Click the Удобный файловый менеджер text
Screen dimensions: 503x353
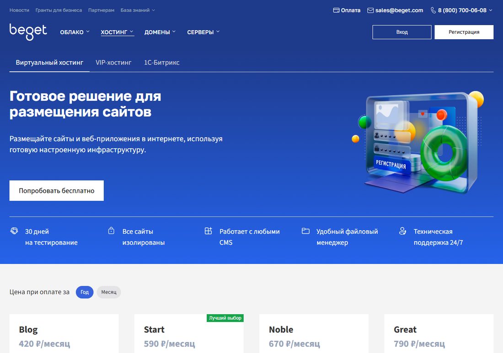tap(347, 237)
